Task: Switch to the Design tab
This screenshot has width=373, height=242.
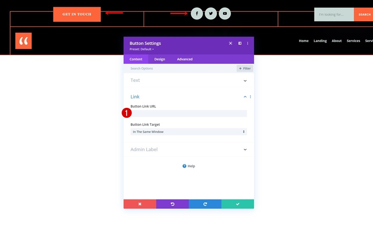Action: click(x=160, y=59)
